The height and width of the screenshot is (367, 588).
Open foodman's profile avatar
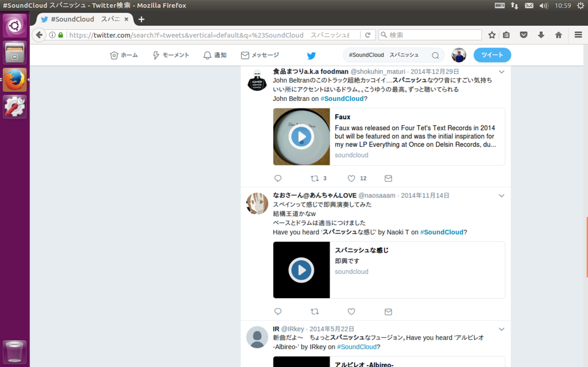coord(257,80)
